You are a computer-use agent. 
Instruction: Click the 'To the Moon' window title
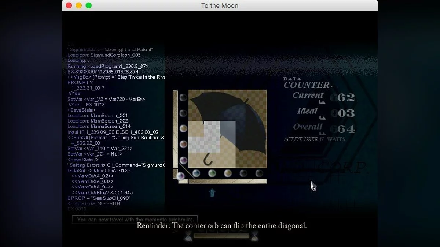(220, 5)
